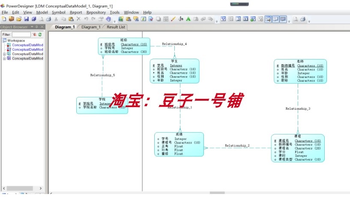This screenshot has width=350, height=197.
Task: Close the Object Browser panel
Action: pyautogui.click(x=42, y=27)
